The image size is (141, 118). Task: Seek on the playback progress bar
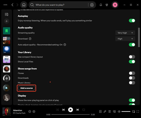coord(70,115)
